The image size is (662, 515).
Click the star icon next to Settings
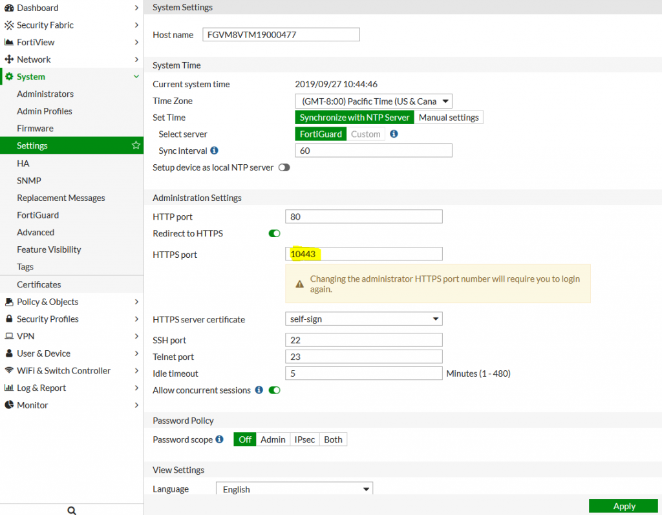point(136,145)
